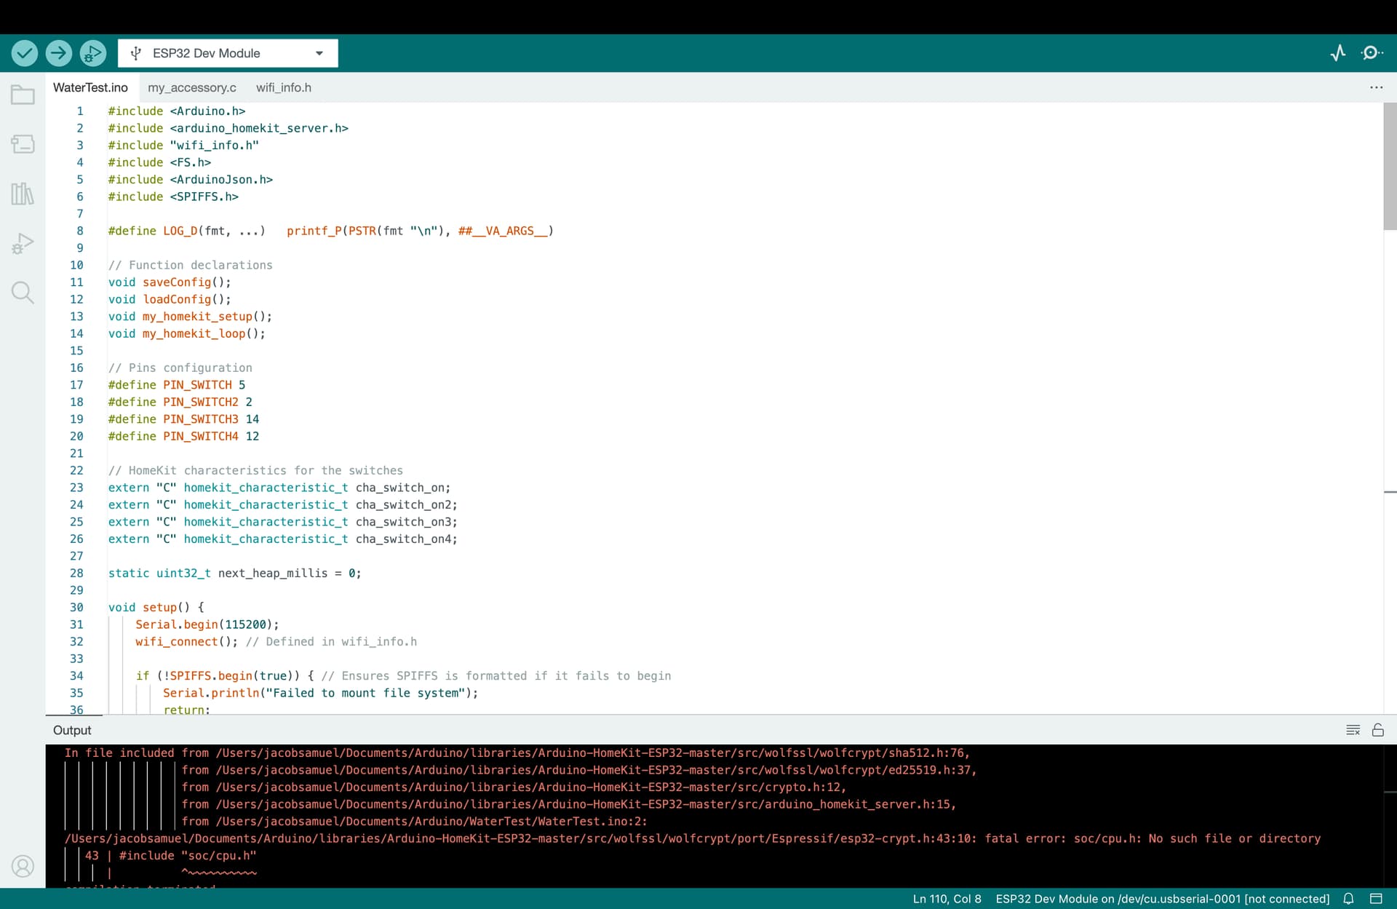
Task: Open the Debug sidebar panel icon
Action: [x=23, y=243]
